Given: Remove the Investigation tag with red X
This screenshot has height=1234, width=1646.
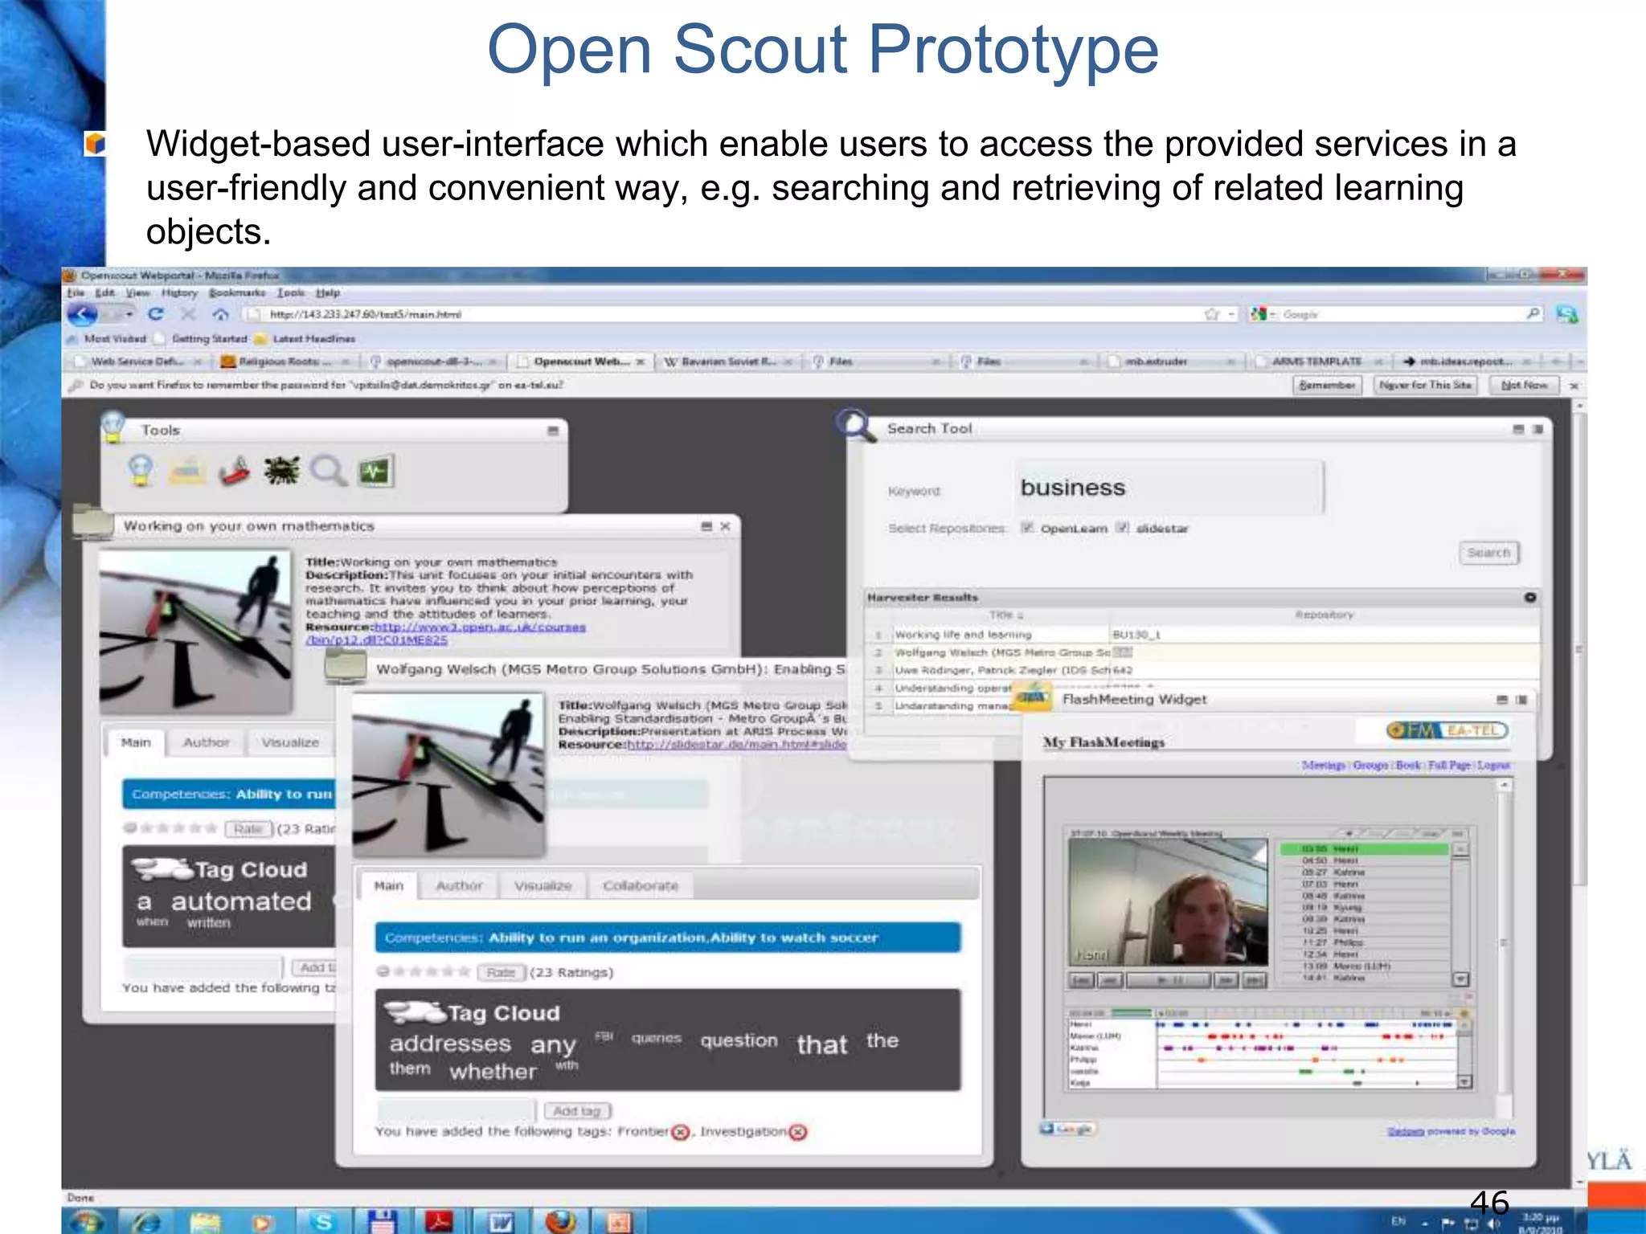Looking at the screenshot, I should [x=798, y=1132].
